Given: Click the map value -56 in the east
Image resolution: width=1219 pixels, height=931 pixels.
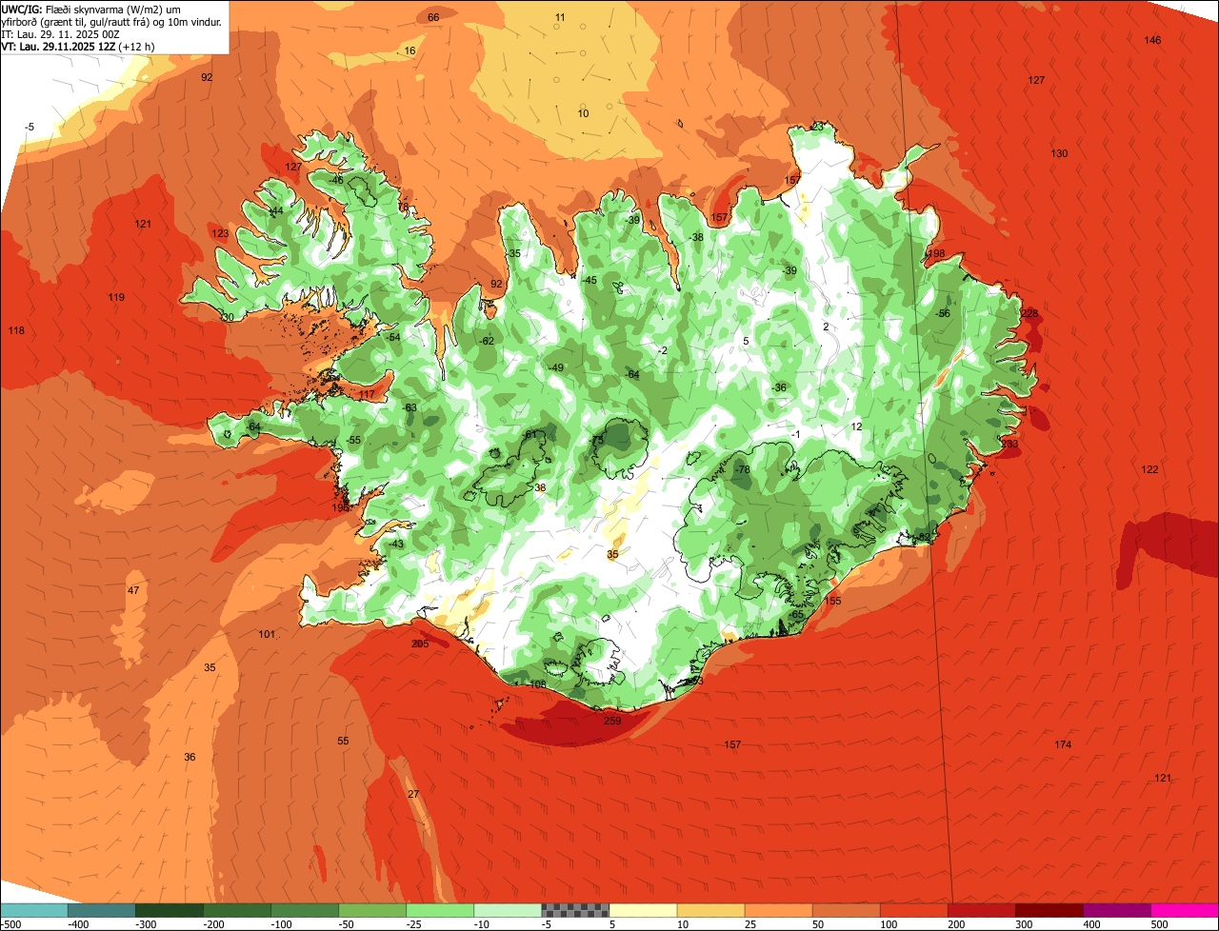Looking at the screenshot, I should point(942,313).
